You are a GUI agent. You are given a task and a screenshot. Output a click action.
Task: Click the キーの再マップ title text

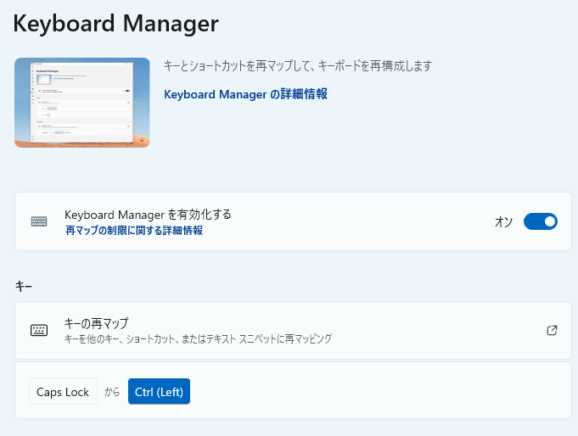pos(96,322)
